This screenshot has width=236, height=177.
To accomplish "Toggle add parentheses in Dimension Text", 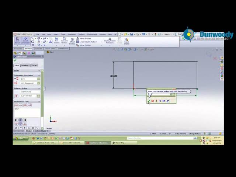I will [x=16, y=105].
